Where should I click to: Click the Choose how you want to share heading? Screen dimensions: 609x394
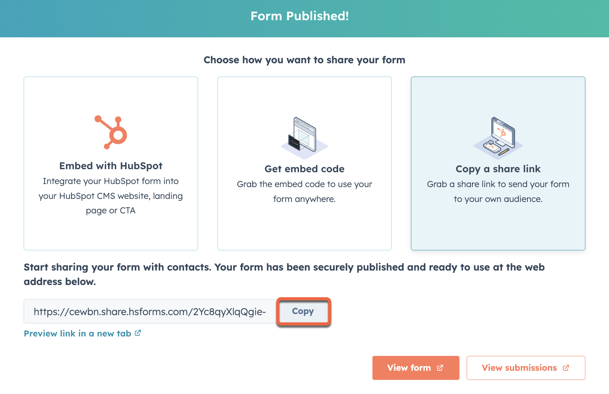click(x=304, y=60)
